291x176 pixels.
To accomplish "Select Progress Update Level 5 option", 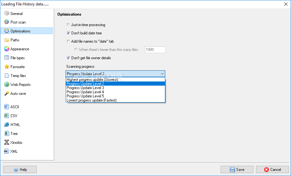I will pos(116,96).
